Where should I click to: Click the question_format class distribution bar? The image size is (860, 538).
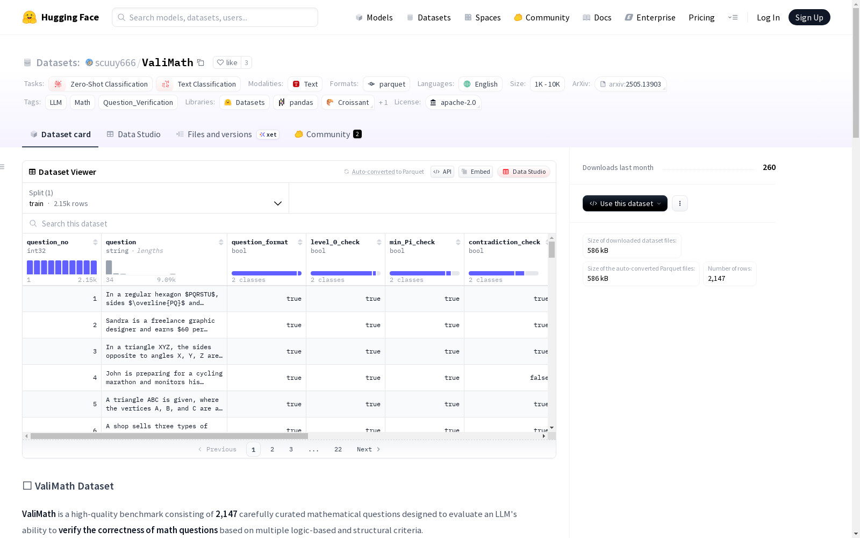click(x=267, y=273)
